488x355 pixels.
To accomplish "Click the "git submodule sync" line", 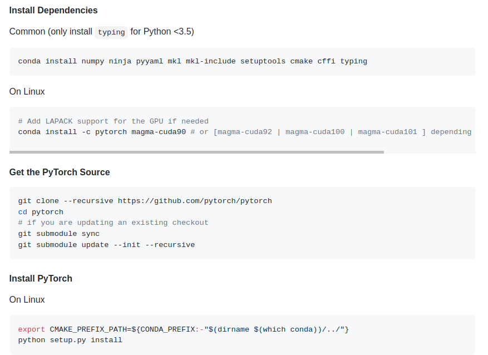I will 58,234.
